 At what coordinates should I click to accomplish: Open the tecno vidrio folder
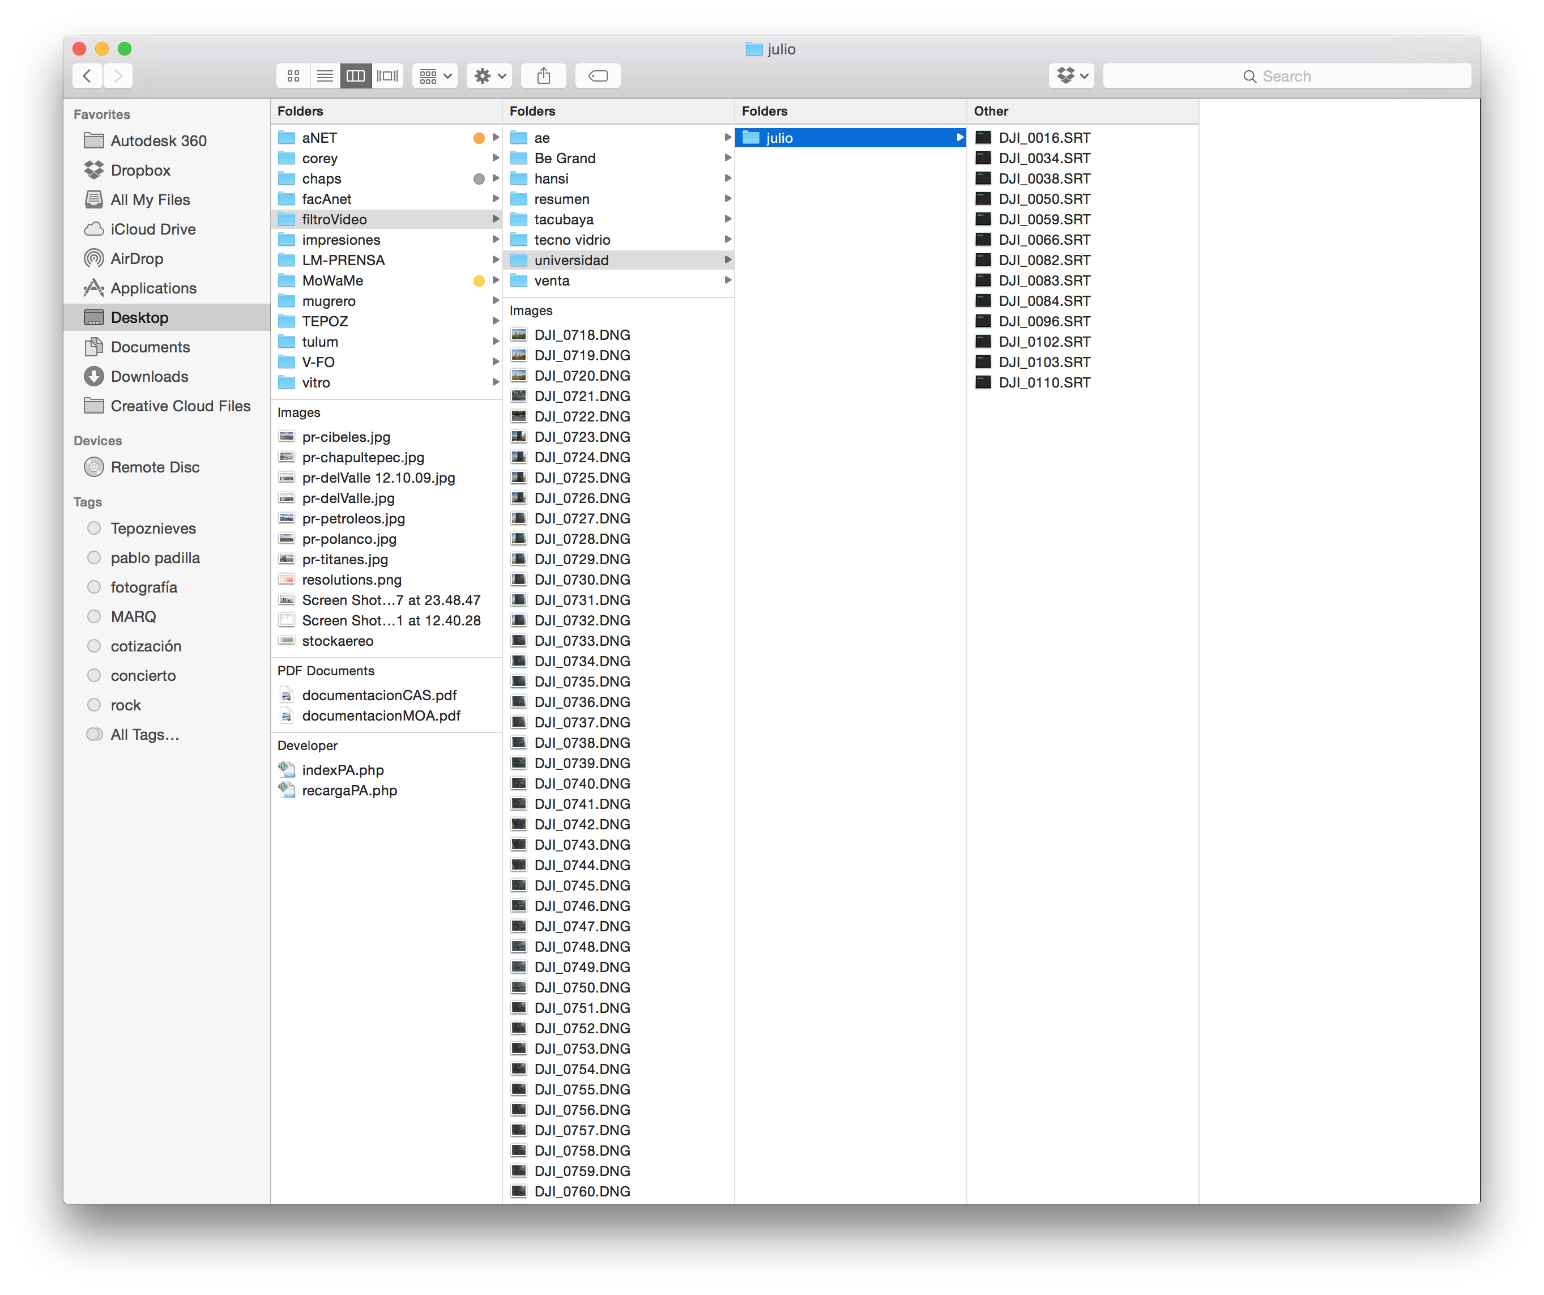[619, 240]
